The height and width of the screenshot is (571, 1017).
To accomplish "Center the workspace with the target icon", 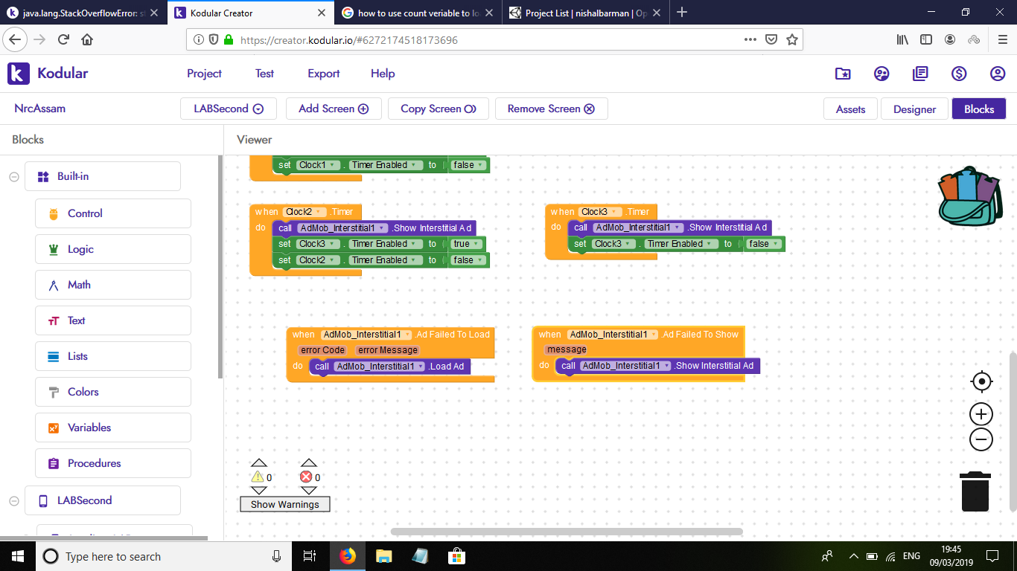I will tap(981, 381).
